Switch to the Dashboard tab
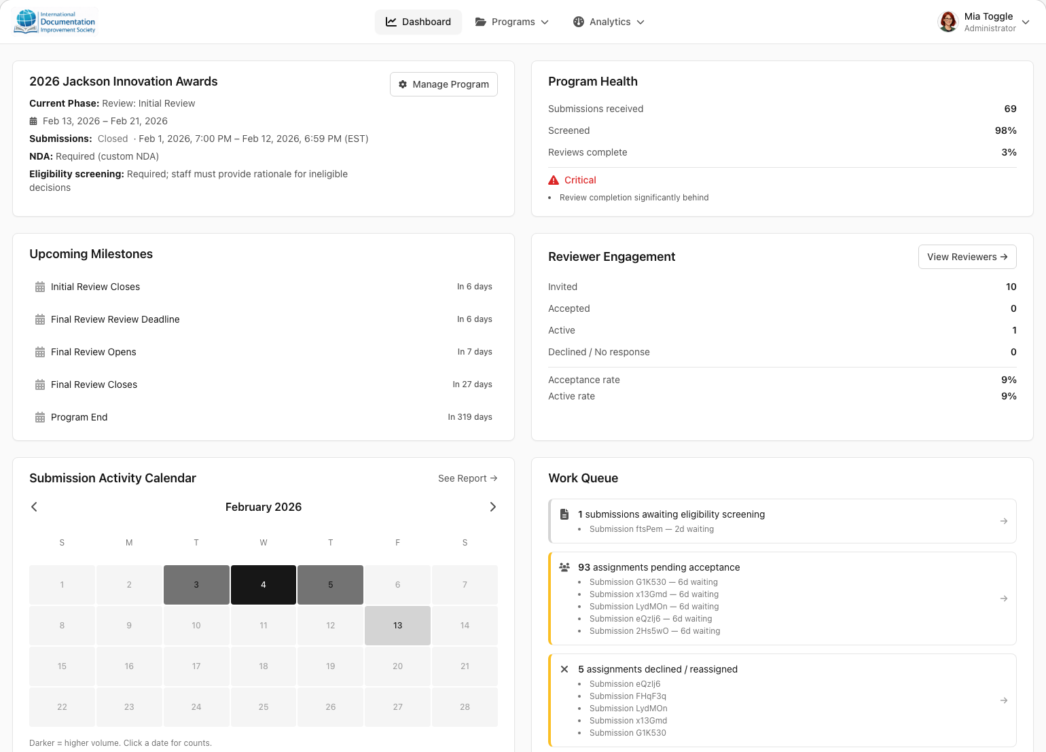This screenshot has height=752, width=1046. click(418, 22)
